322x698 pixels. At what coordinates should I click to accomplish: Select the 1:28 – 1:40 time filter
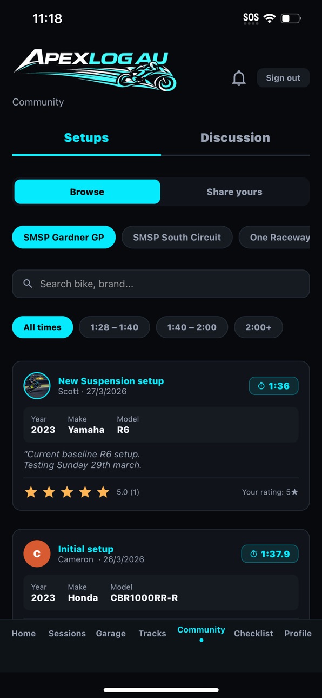pyautogui.click(x=115, y=327)
